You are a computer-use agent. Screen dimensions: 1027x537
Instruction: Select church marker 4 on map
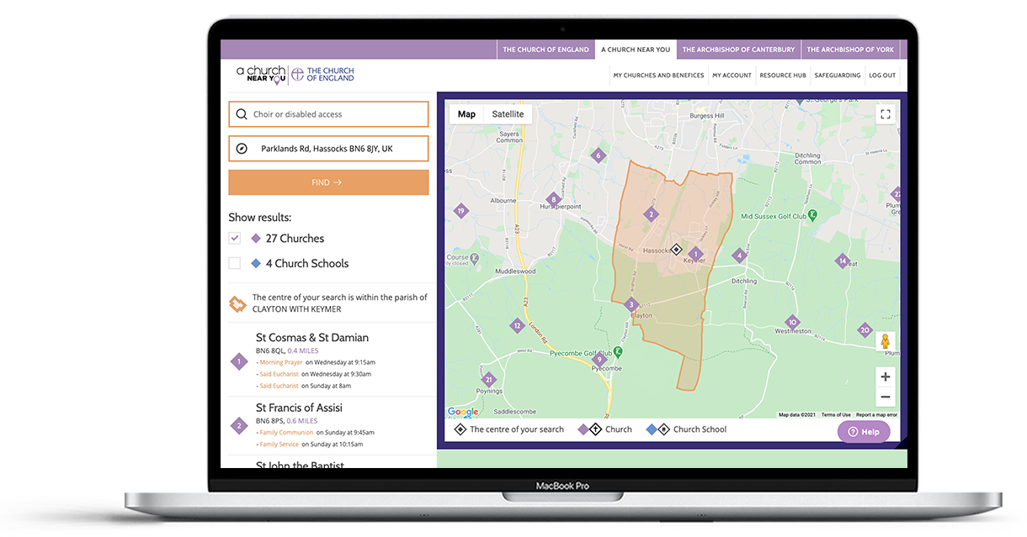click(x=738, y=255)
